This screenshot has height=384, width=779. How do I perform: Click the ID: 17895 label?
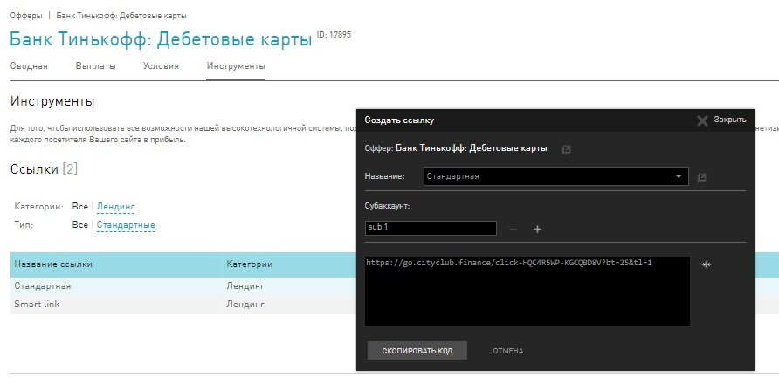pyautogui.click(x=334, y=35)
